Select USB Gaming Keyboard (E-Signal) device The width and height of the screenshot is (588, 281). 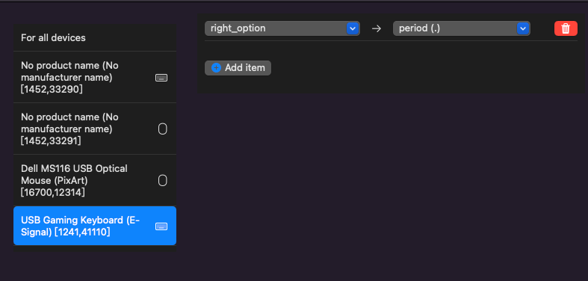point(95,226)
